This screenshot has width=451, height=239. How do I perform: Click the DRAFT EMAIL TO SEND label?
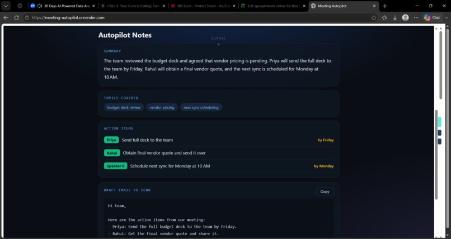click(x=127, y=190)
